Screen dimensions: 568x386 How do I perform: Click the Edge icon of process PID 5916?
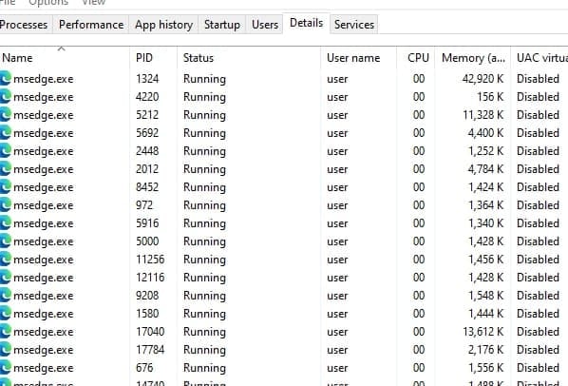pyautogui.click(x=6, y=223)
